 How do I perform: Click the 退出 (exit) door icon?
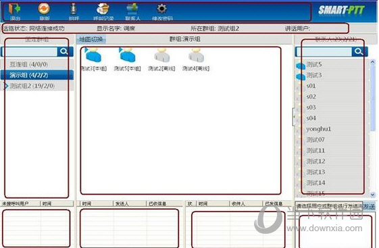[15, 9]
